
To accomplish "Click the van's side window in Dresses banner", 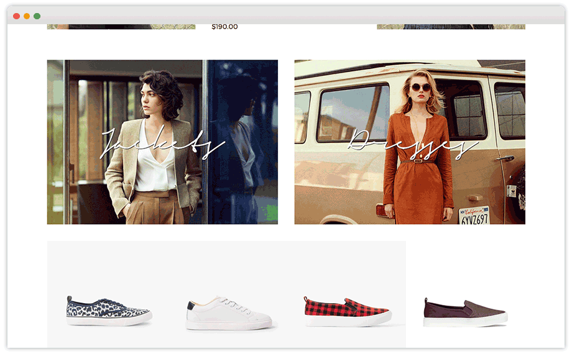I will coord(352,113).
